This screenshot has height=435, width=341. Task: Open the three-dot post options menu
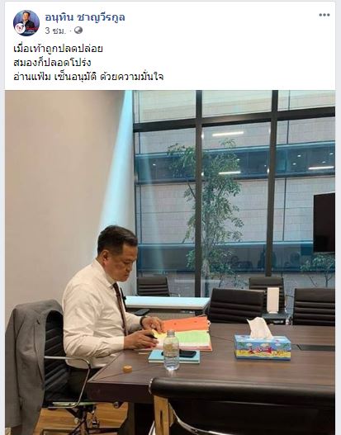[x=324, y=15]
